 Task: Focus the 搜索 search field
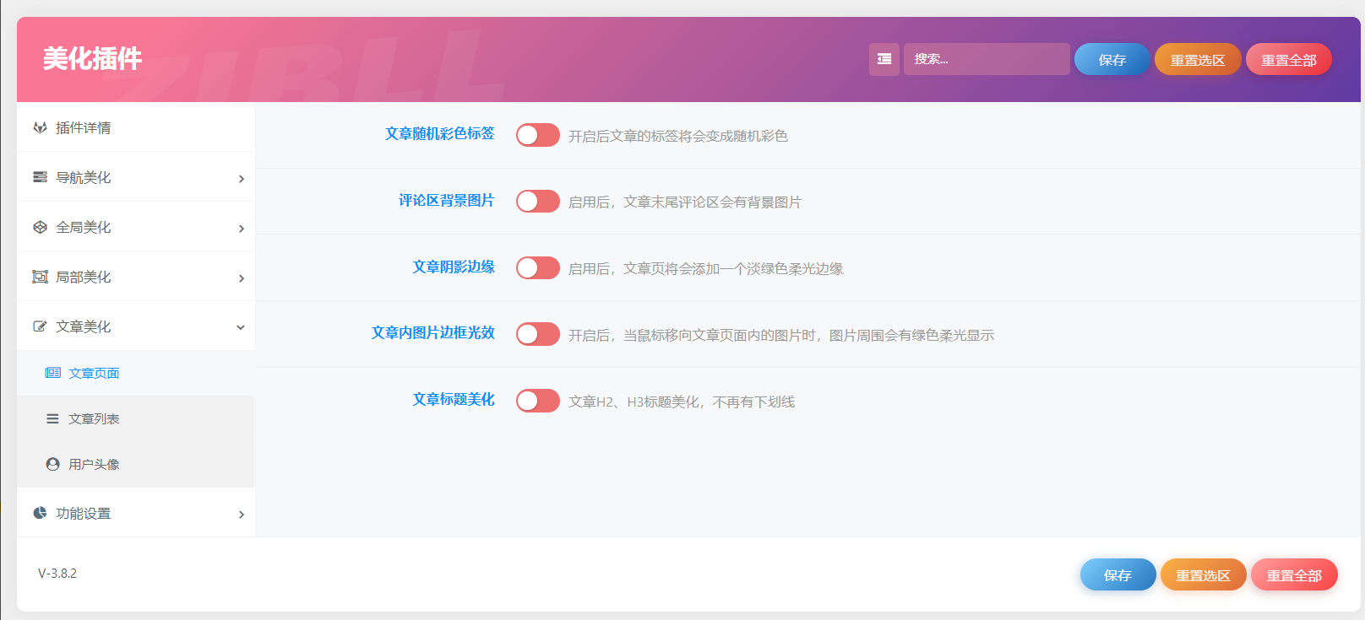[986, 59]
